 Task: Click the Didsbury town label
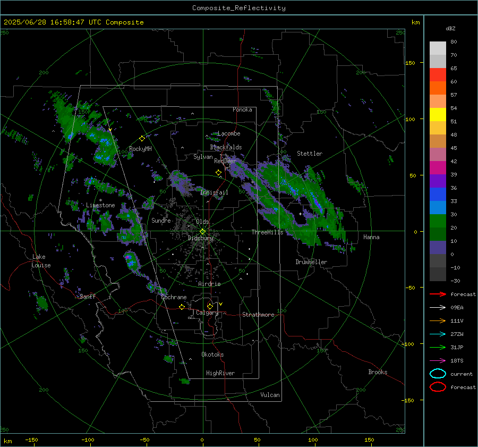click(x=201, y=238)
